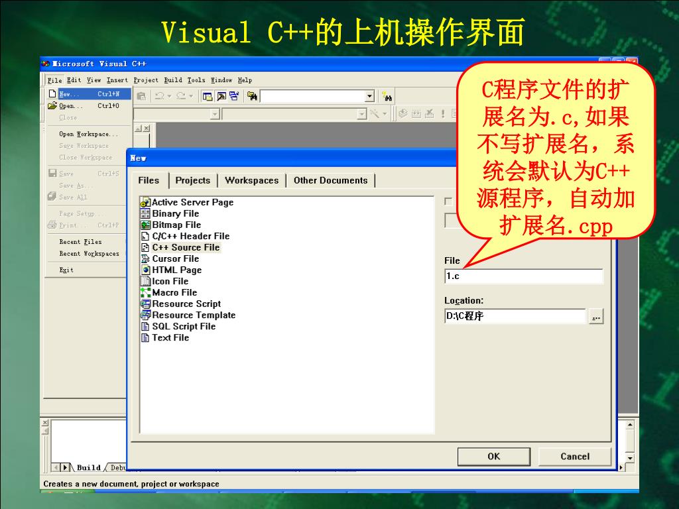This screenshot has height=509, width=679.
Task: Expand the first WizardBar class dropdown
Action: tap(215, 114)
